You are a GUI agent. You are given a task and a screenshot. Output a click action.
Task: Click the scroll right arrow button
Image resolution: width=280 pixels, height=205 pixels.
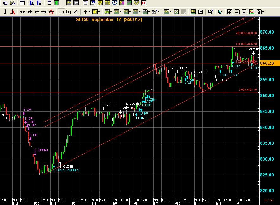(44, 12)
